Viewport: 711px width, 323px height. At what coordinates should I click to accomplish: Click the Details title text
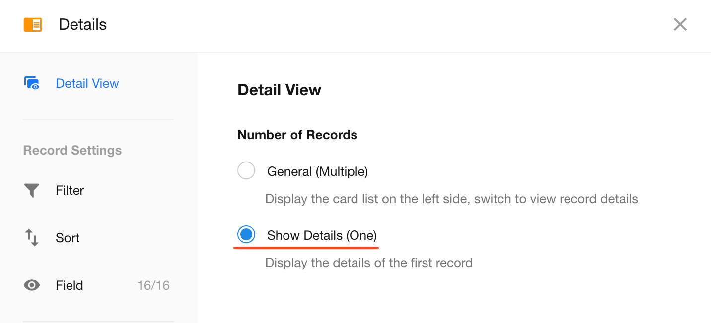(82, 25)
